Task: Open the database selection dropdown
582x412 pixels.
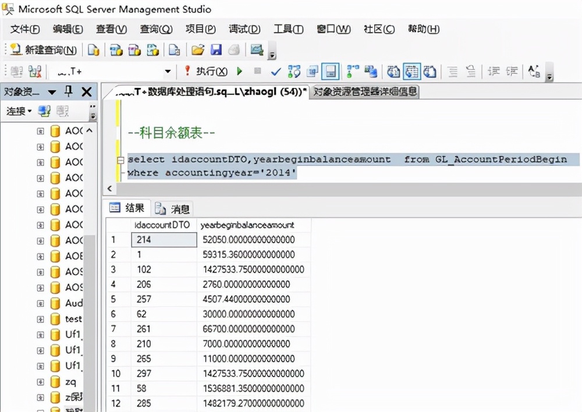Action: click(167, 71)
